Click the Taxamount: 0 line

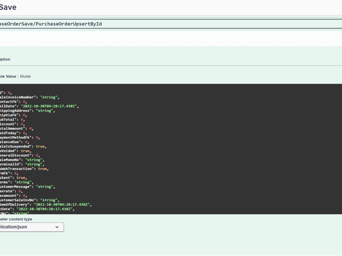pyautogui.click(x=14, y=196)
